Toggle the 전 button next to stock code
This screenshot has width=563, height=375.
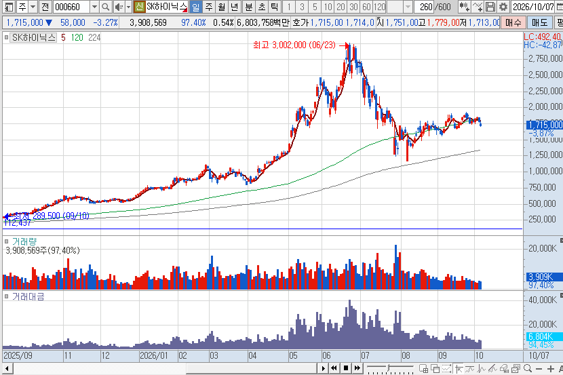pos(45,7)
